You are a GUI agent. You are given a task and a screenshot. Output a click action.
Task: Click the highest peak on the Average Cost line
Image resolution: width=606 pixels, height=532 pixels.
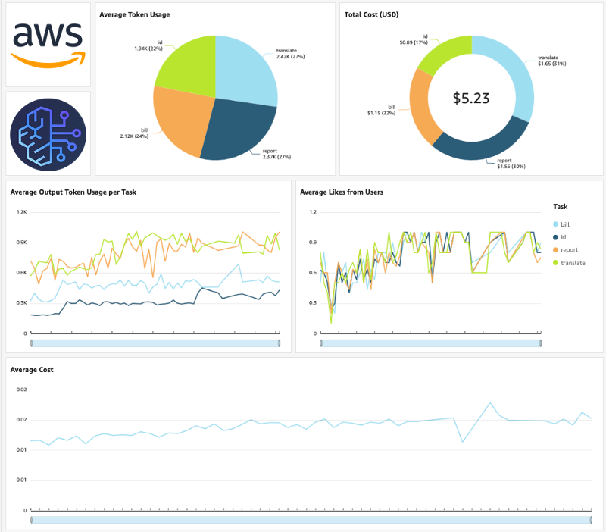pos(491,403)
